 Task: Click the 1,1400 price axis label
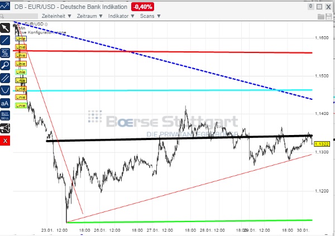pyautogui.click(x=322, y=114)
